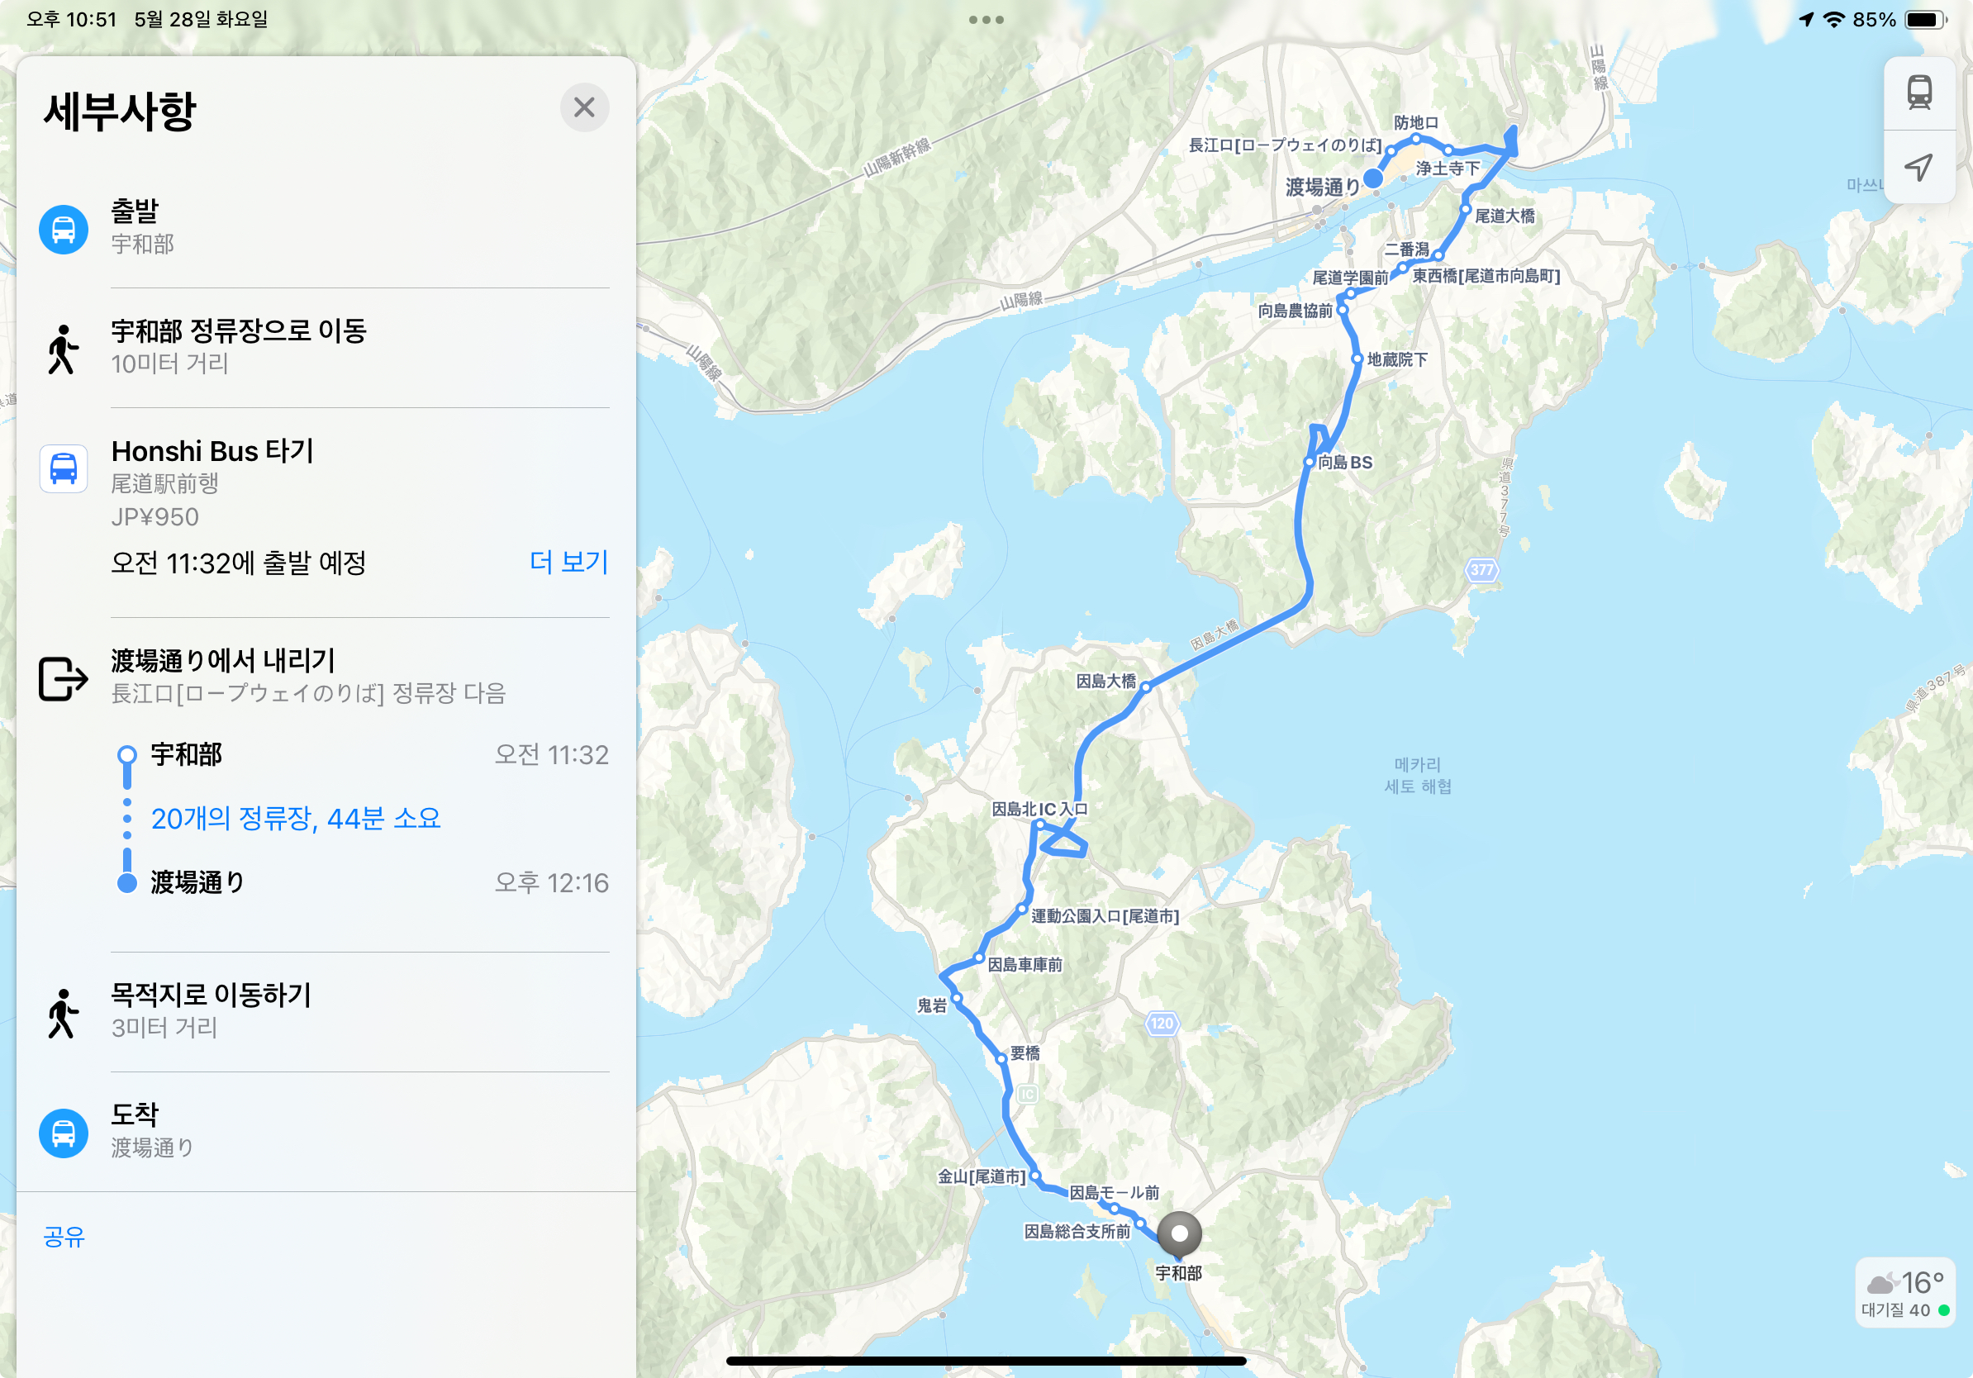The height and width of the screenshot is (1378, 1973).
Task: Tap the 도착 bus icon
Action: (64, 1133)
